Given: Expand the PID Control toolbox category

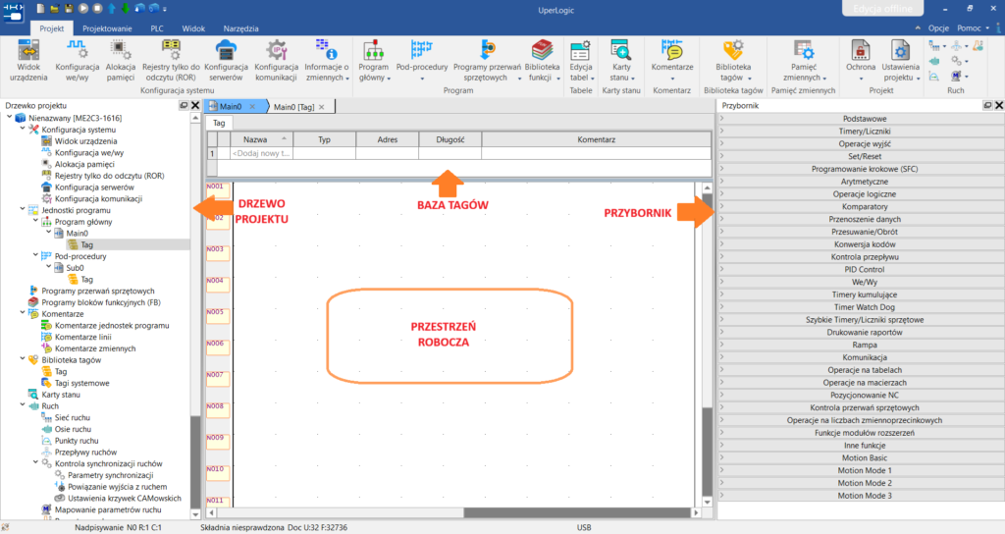Looking at the screenshot, I should pos(861,269).
